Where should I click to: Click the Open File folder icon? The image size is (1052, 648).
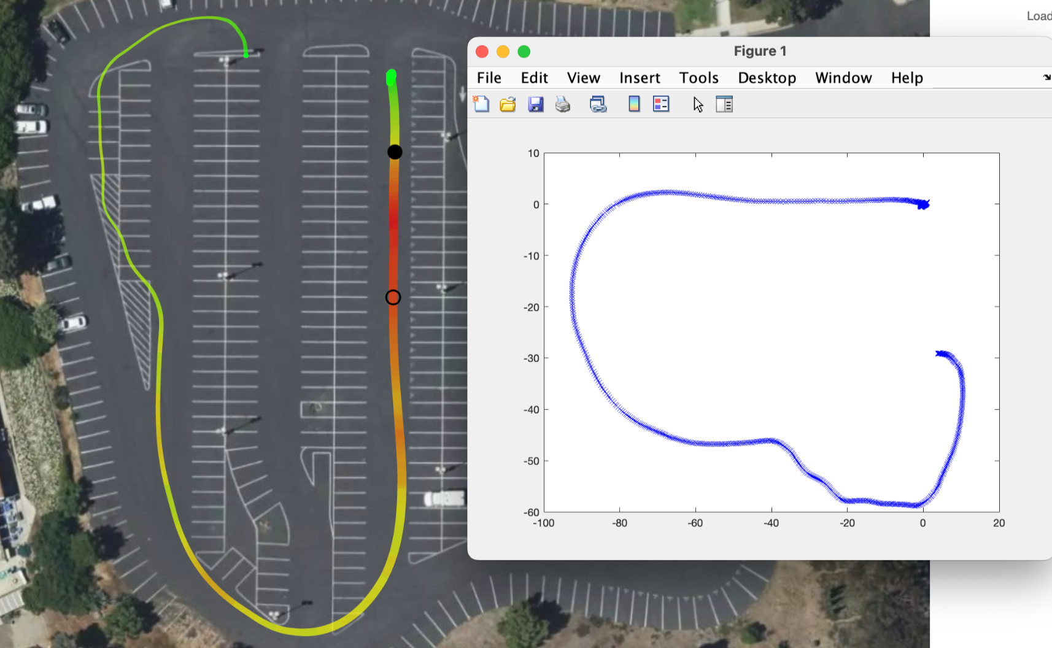[508, 104]
